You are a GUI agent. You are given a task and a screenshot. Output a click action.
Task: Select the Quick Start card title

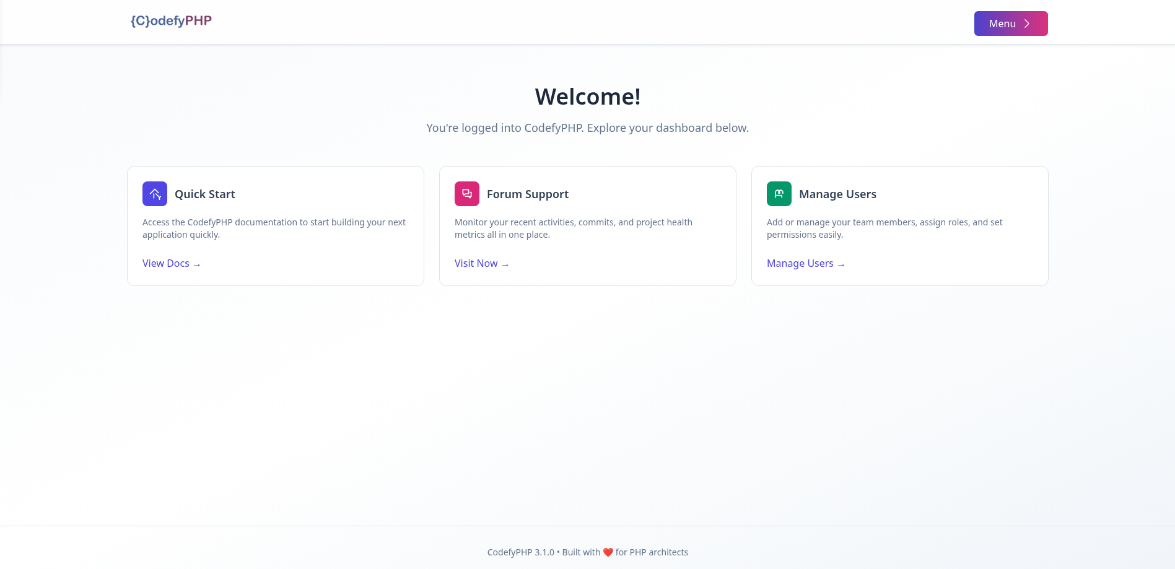(x=205, y=194)
